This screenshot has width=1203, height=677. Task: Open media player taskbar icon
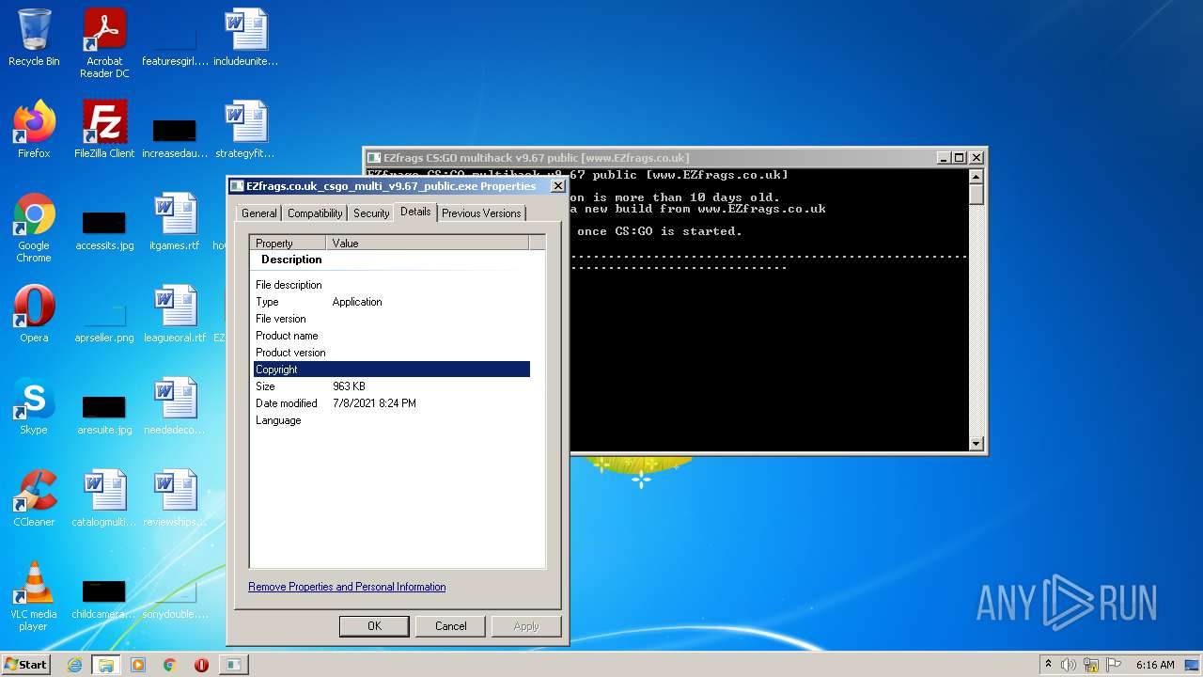click(138, 665)
